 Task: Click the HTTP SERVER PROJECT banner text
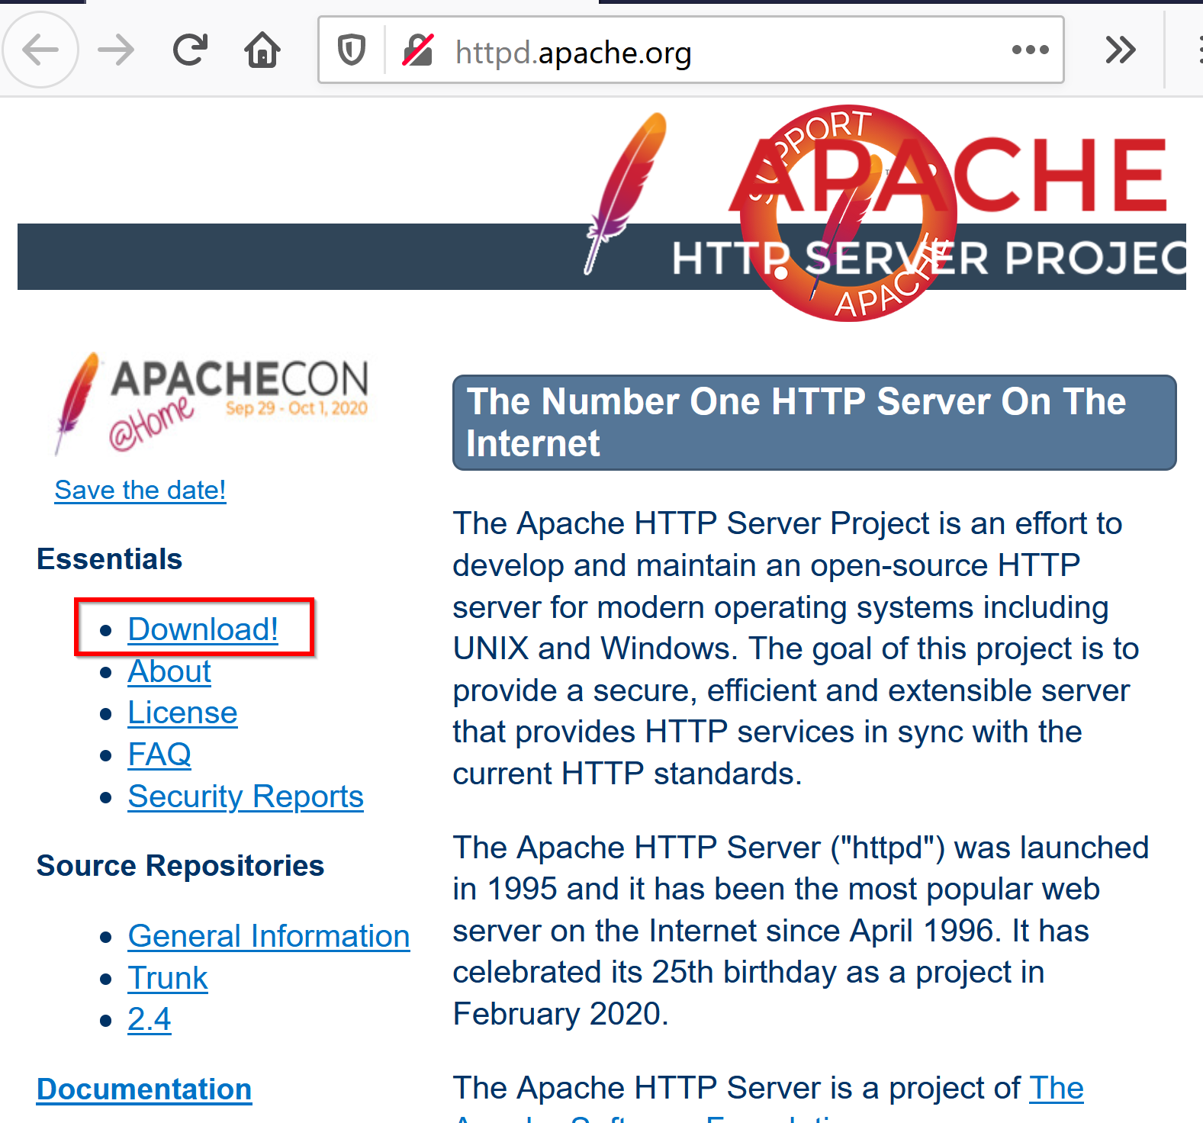tap(928, 258)
